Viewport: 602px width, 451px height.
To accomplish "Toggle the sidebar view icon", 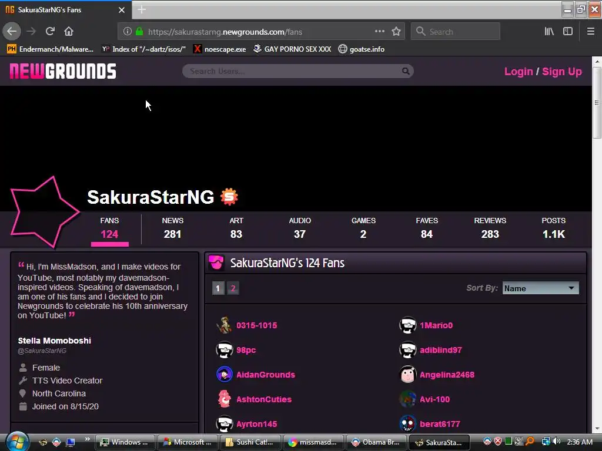I will [x=568, y=32].
